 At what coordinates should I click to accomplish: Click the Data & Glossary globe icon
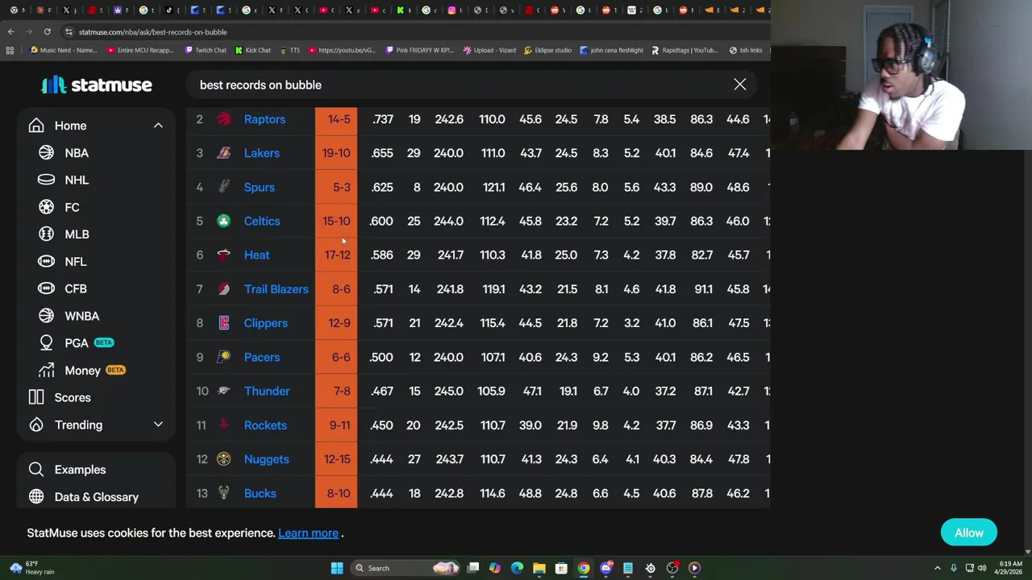pos(36,497)
